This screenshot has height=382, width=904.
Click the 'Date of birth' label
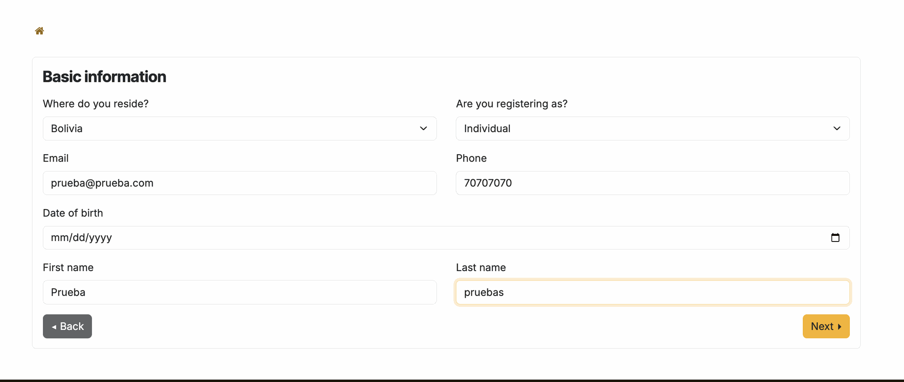click(x=73, y=213)
